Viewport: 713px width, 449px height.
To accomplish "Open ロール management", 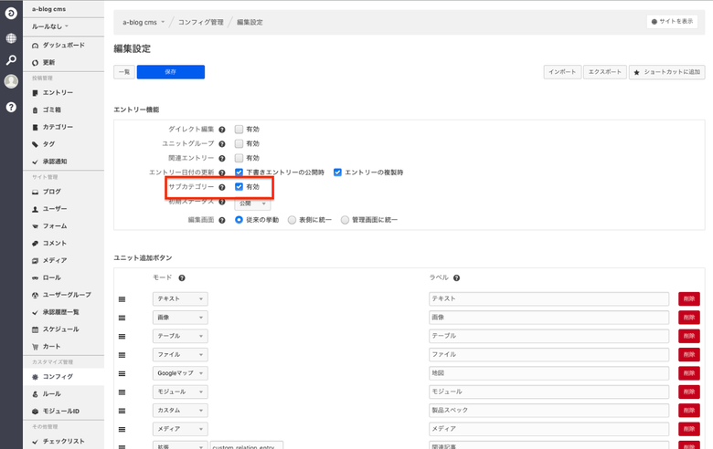I will pos(64,277).
